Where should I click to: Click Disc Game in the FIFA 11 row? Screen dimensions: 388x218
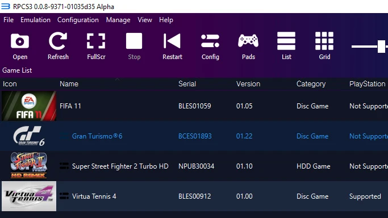[x=312, y=106]
